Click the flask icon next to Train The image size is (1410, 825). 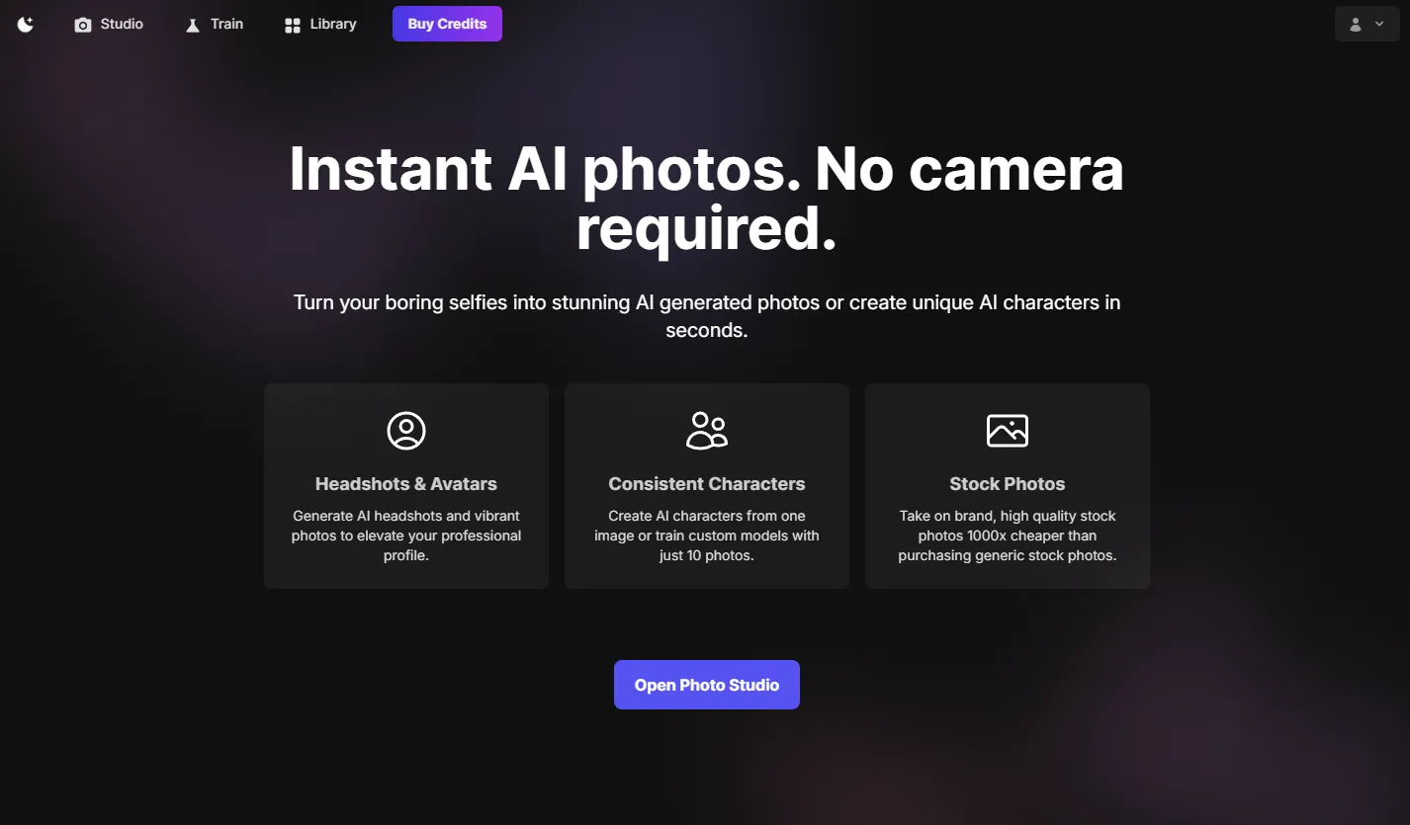[x=191, y=24]
